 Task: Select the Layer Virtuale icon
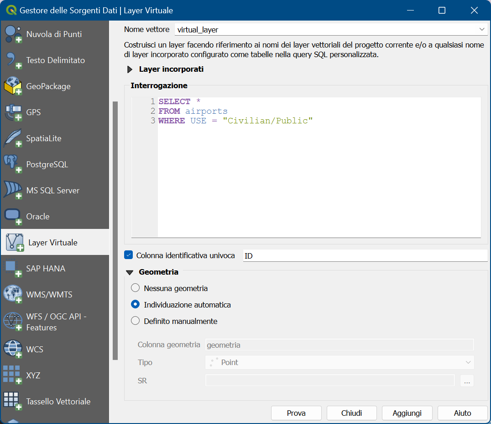pyautogui.click(x=15, y=243)
